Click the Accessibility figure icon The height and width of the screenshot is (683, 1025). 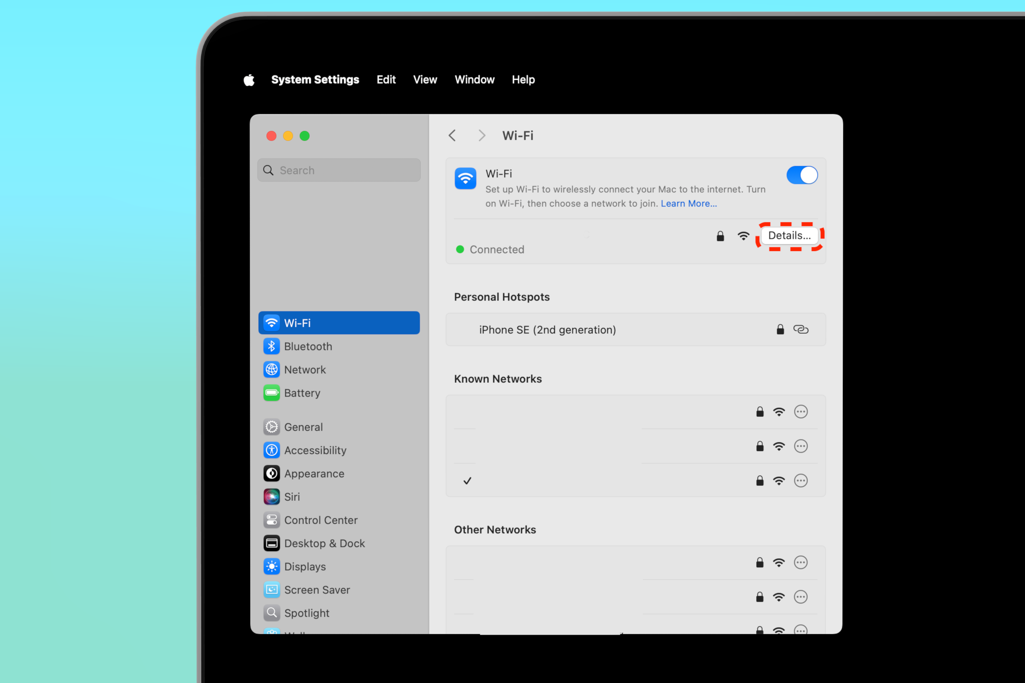pyautogui.click(x=272, y=450)
